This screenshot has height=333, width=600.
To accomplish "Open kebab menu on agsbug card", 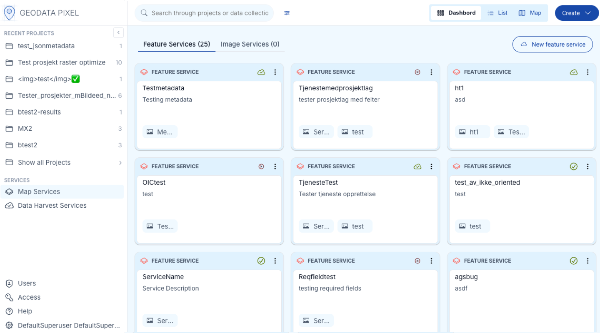I will tap(587, 261).
